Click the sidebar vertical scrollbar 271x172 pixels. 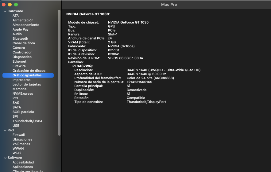point(59,73)
